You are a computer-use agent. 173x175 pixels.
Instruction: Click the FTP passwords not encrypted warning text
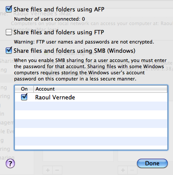(x=84, y=42)
